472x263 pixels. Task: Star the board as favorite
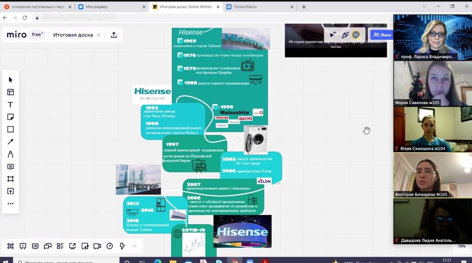98,35
